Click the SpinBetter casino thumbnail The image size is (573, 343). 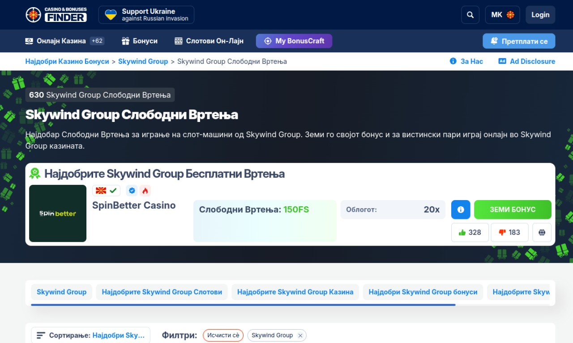coord(58,213)
